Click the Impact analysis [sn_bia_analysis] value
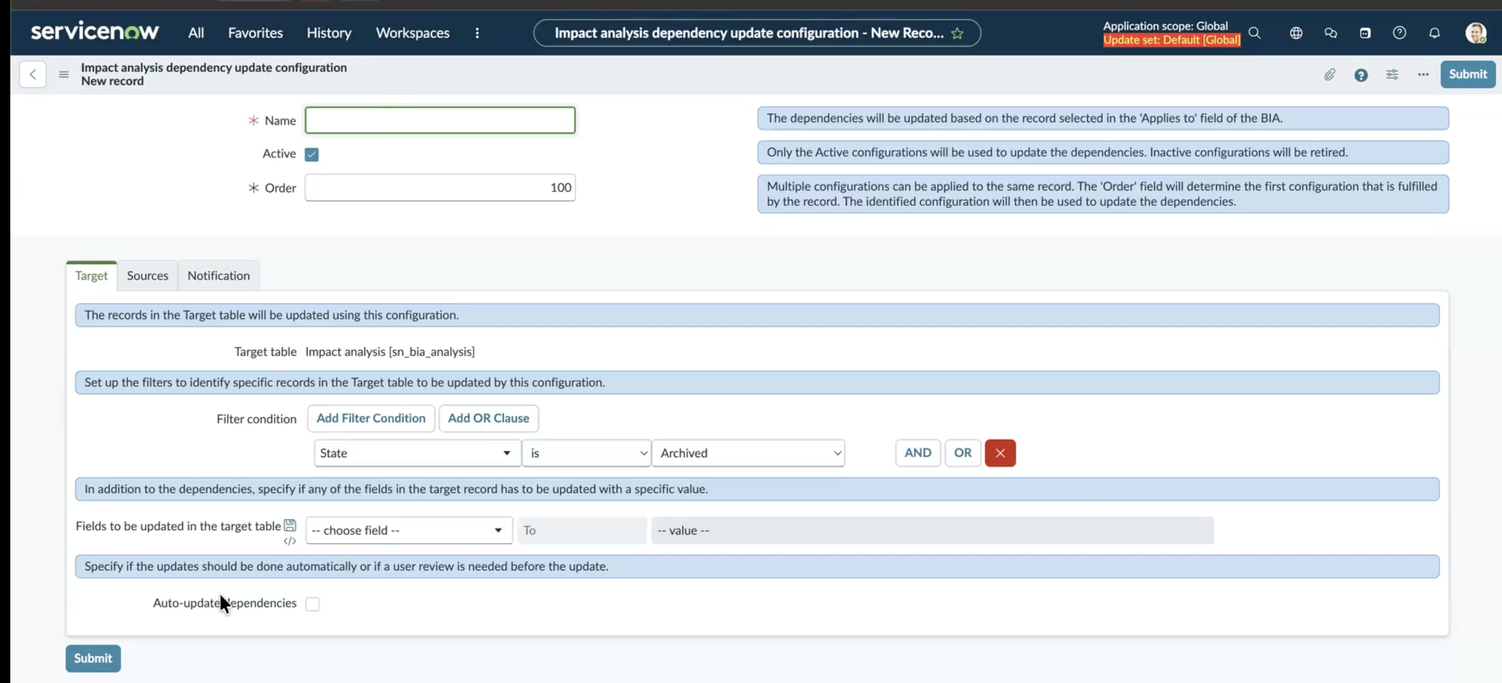The height and width of the screenshot is (683, 1502). point(390,352)
